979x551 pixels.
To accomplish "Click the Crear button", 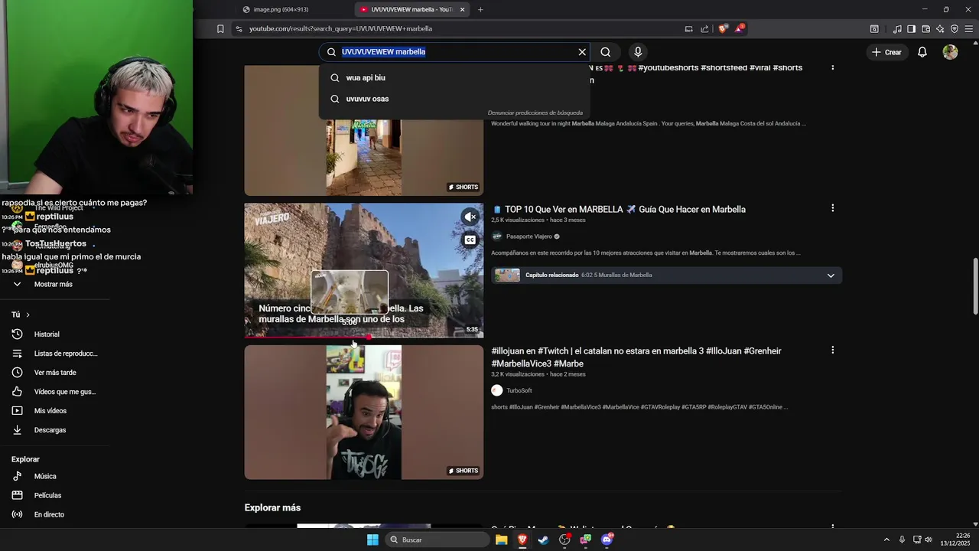I will point(886,52).
